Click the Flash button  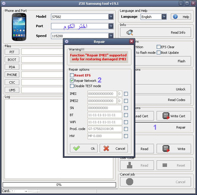(163, 61)
